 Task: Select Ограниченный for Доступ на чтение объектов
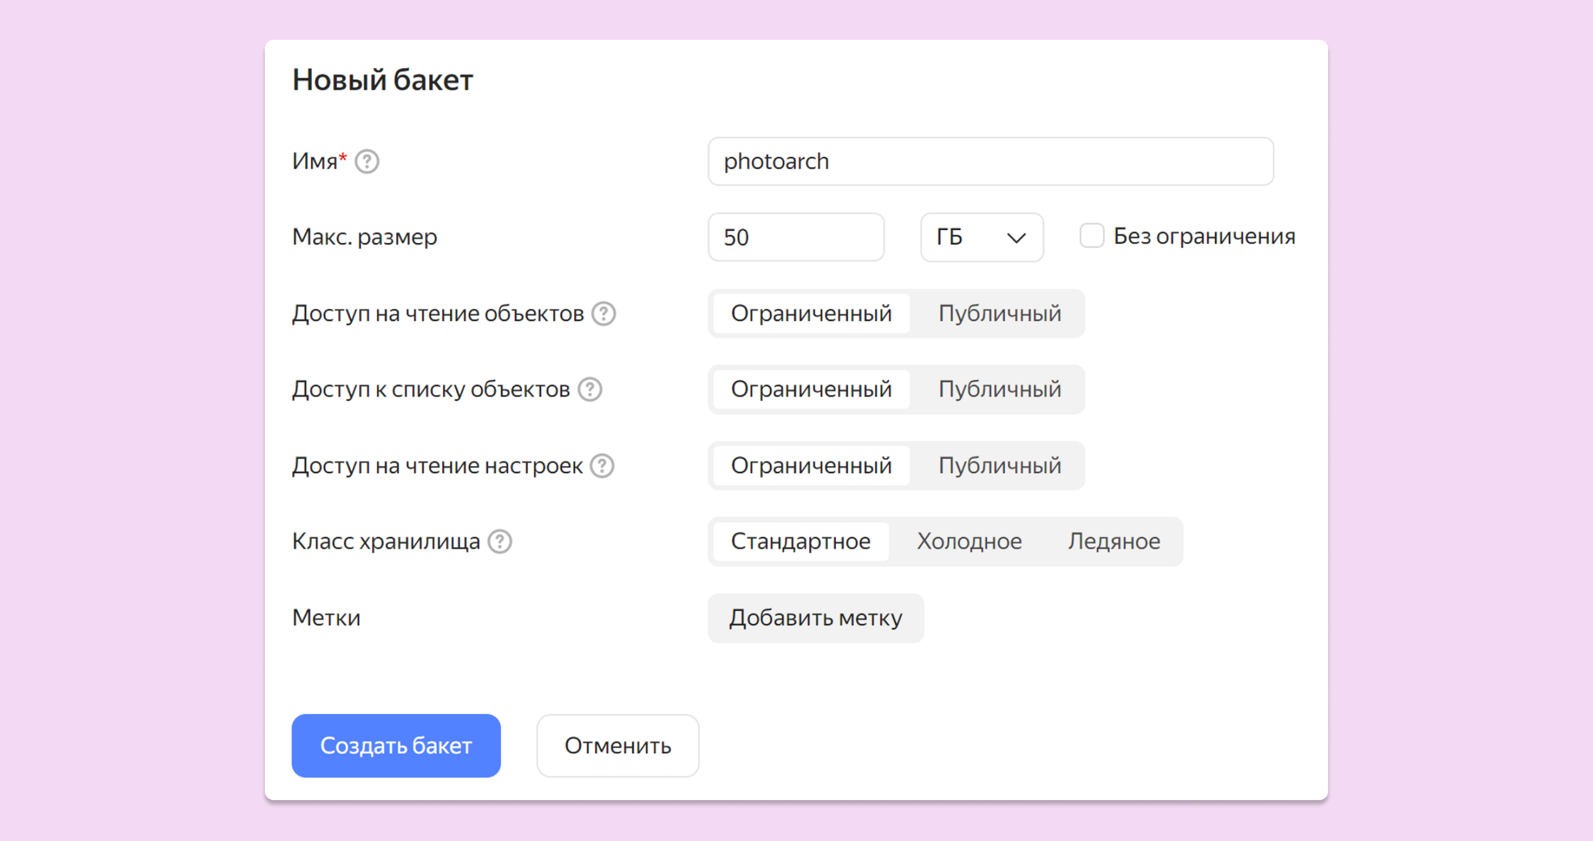click(x=811, y=314)
